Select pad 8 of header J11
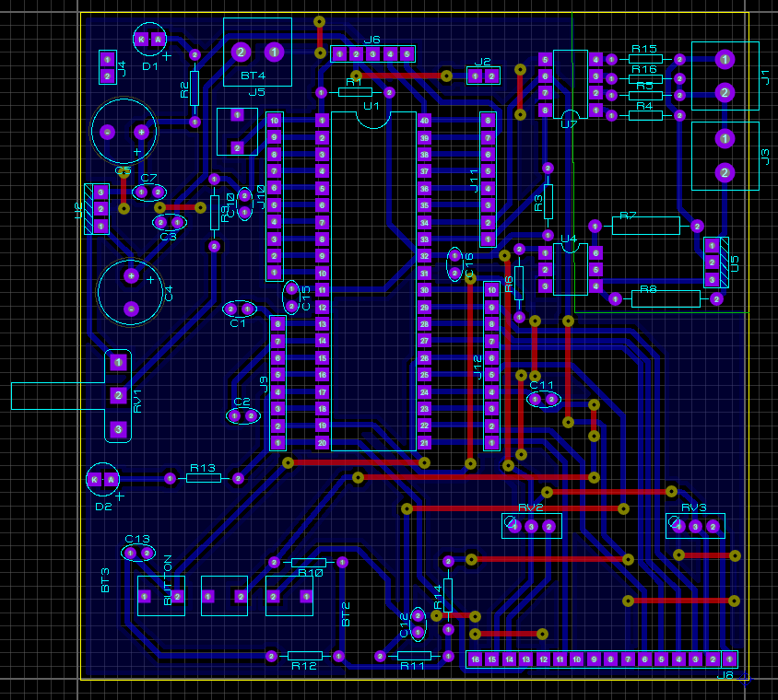The height and width of the screenshot is (700, 778). pos(488,121)
